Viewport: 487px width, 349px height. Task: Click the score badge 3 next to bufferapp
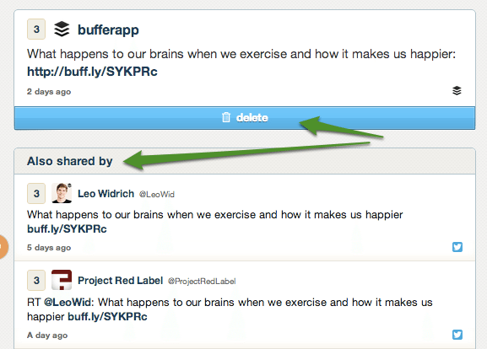coord(36,30)
